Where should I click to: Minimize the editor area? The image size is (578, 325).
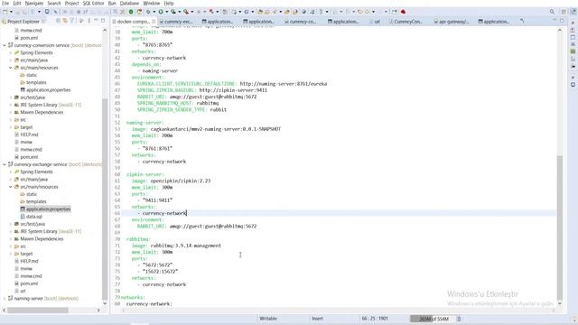(x=555, y=20)
